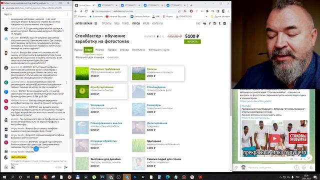Viewport: 320px width, 180px height.
Task: Click the share page icon in address bar
Action: [x=179, y=11]
